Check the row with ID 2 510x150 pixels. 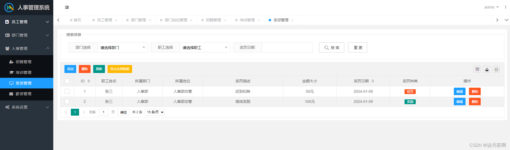click(67, 102)
